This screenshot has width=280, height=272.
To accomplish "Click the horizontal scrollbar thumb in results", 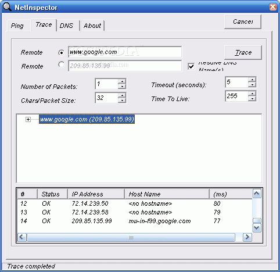I will (131, 237).
